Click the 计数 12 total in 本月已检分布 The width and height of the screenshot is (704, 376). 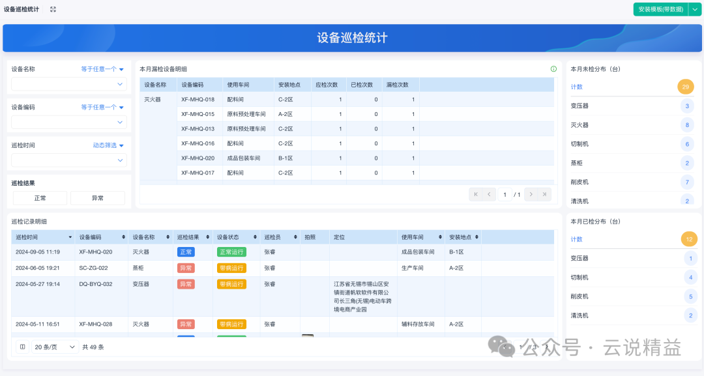click(689, 239)
